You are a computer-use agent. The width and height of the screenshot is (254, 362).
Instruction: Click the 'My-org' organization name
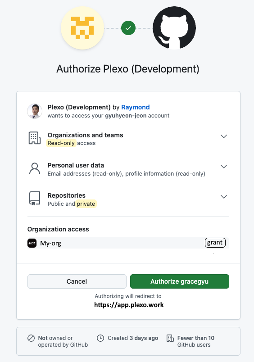[50, 243]
